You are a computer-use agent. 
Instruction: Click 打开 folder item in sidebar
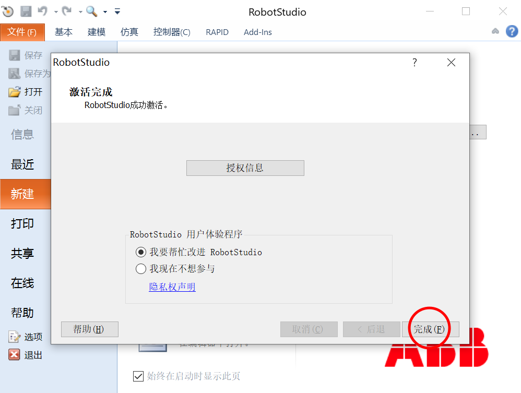point(26,92)
